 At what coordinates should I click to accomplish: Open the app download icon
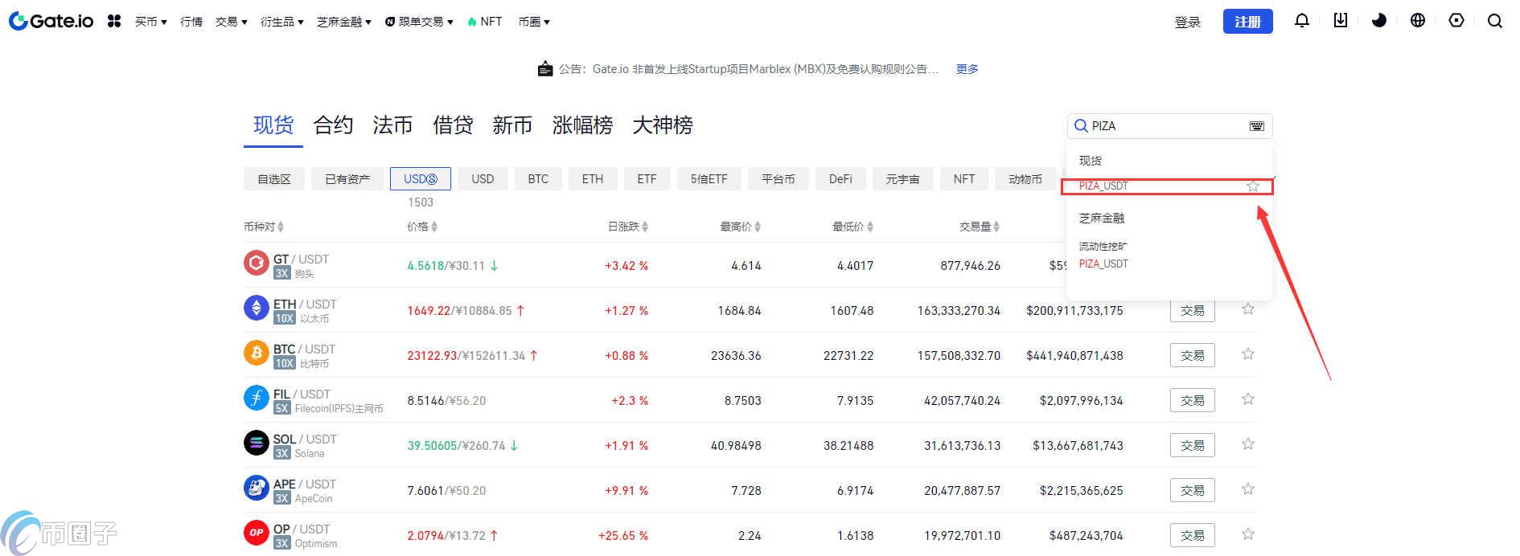[1341, 21]
